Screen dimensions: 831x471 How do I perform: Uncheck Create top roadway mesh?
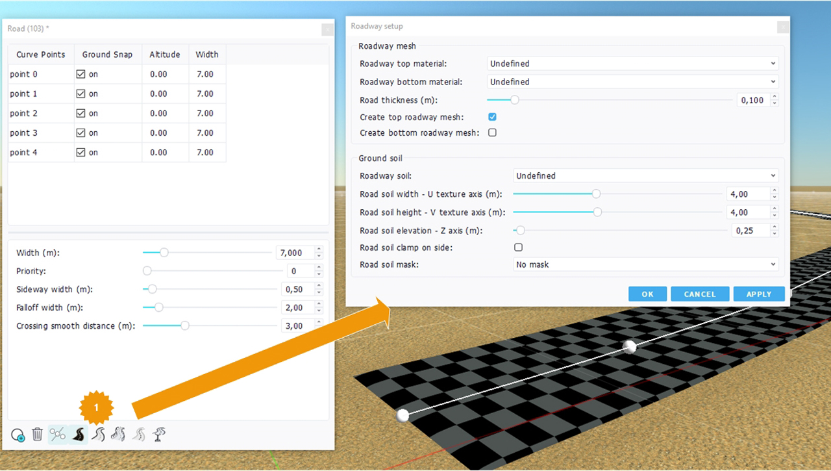(x=492, y=117)
